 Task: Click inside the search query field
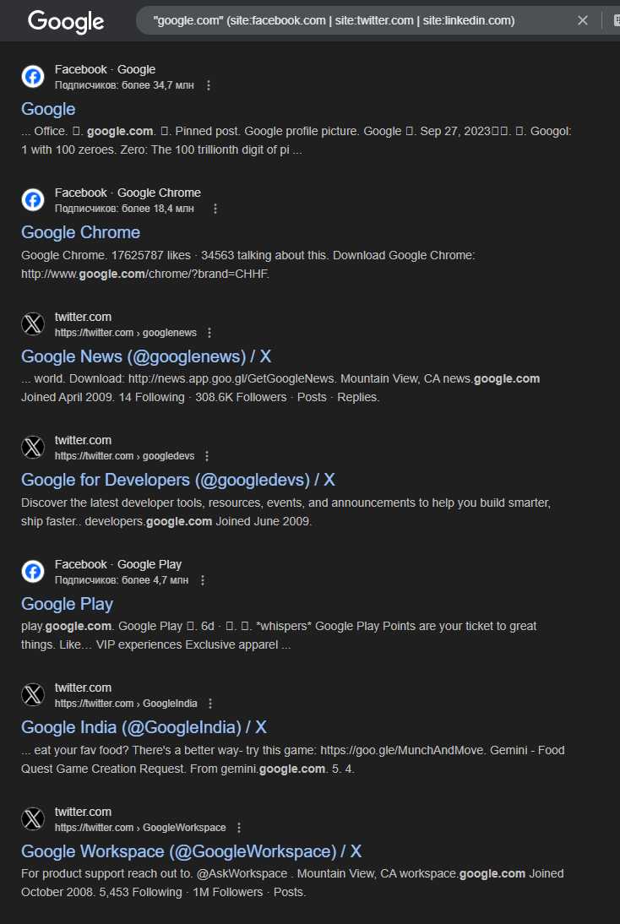pos(360,20)
